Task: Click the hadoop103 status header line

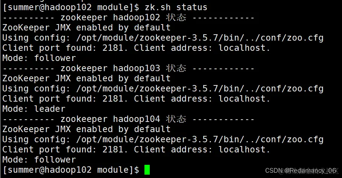Action: pyautogui.click(x=128, y=68)
